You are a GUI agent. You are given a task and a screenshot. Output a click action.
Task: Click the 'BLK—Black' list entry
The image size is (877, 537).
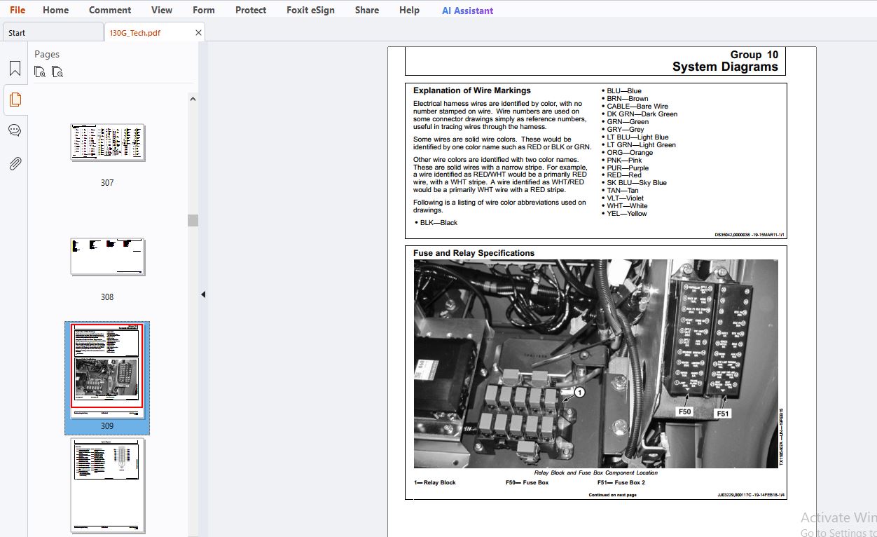click(438, 223)
